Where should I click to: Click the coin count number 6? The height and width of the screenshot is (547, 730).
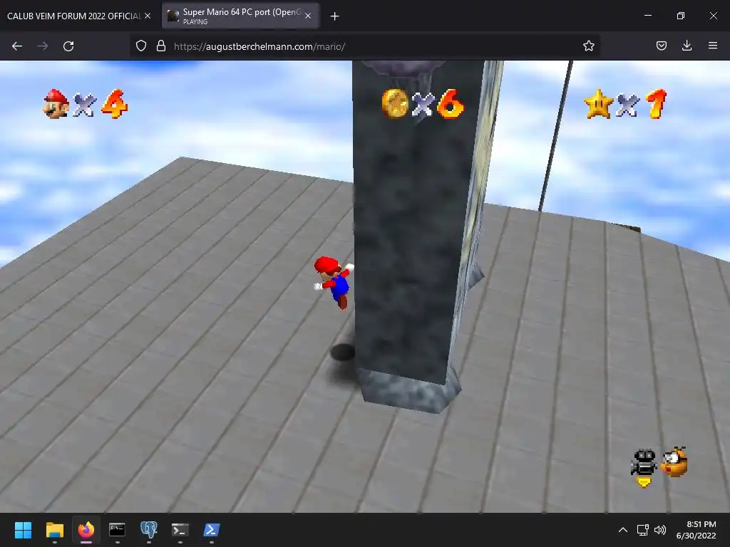451,104
